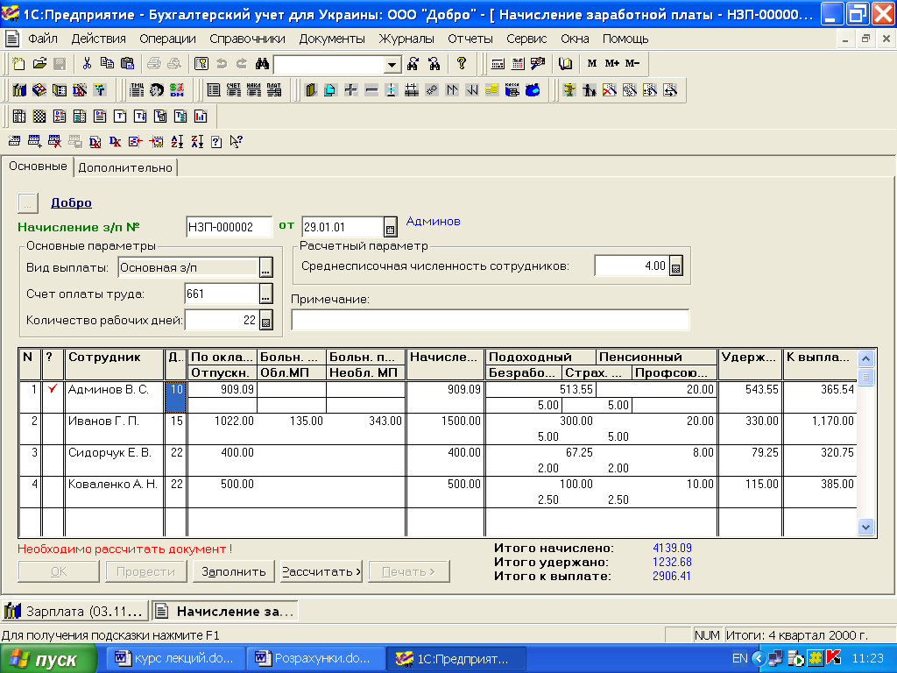This screenshot has height=673, width=897.
Task: Click the blue piggy bank icon
Action: click(532, 90)
